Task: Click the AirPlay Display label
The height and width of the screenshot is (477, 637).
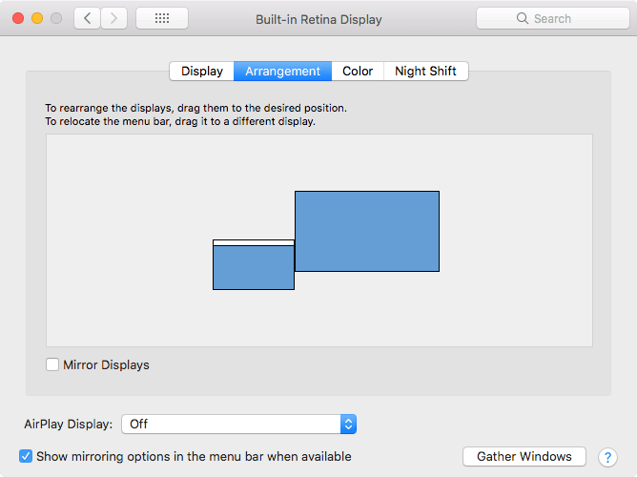Action: coord(69,425)
